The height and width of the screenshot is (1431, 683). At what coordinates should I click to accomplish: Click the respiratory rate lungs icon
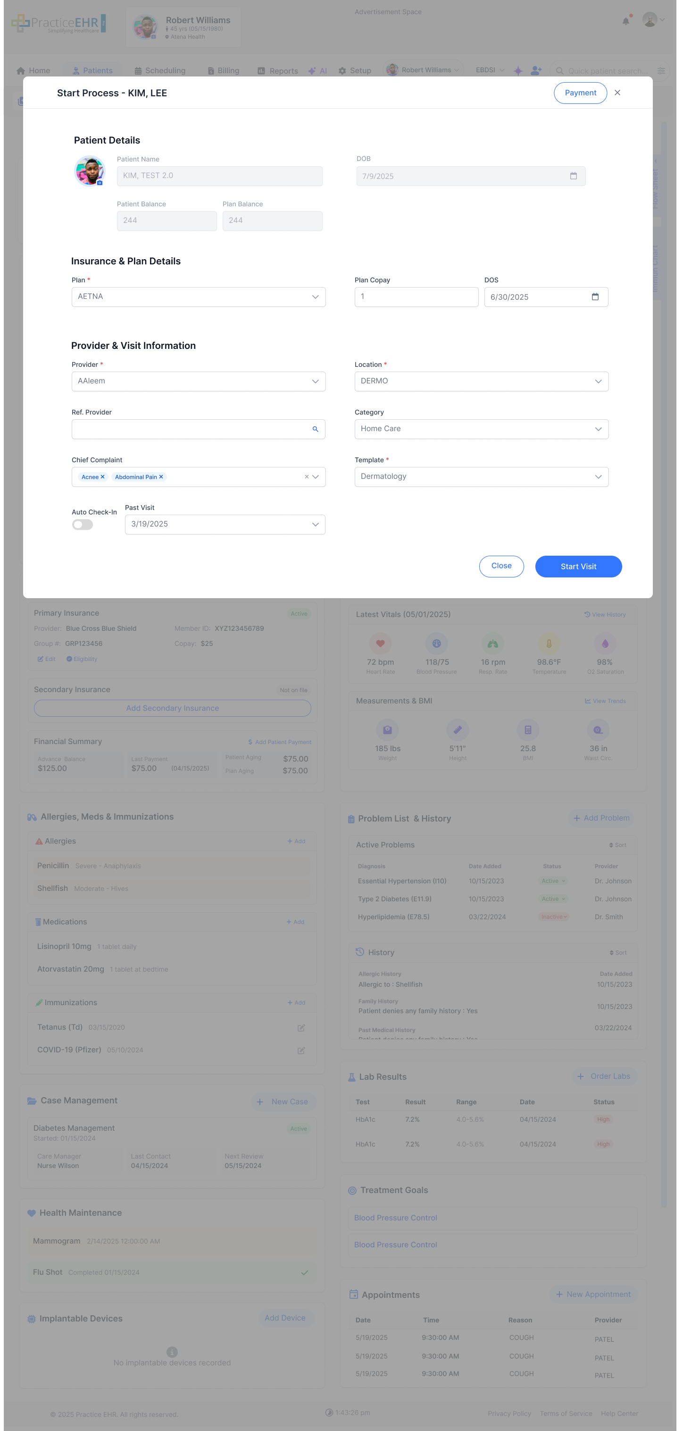pyautogui.click(x=493, y=644)
